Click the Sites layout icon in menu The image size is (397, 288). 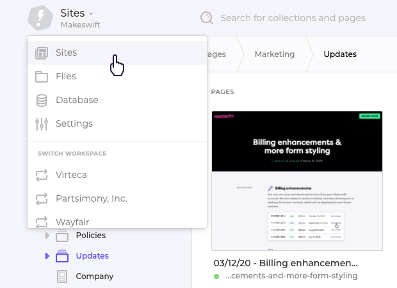[42, 52]
